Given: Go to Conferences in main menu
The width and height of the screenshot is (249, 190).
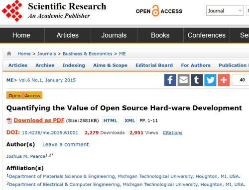Looking at the screenshot, I should [207, 35].
